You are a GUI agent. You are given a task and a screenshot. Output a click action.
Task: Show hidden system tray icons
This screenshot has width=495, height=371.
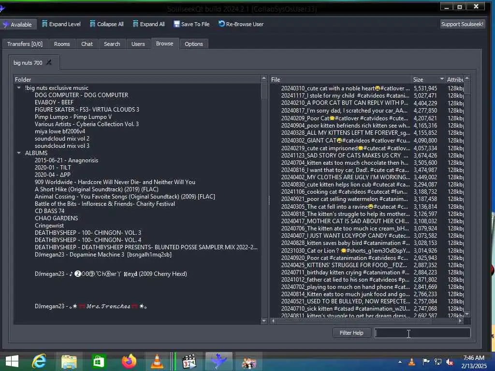pos(400,362)
